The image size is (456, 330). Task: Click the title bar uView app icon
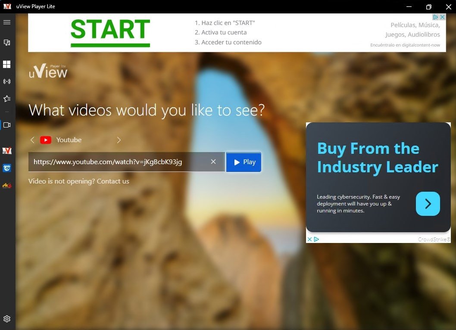[x=7, y=6]
